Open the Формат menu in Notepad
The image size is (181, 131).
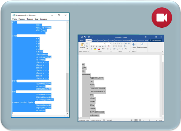click(x=30, y=19)
